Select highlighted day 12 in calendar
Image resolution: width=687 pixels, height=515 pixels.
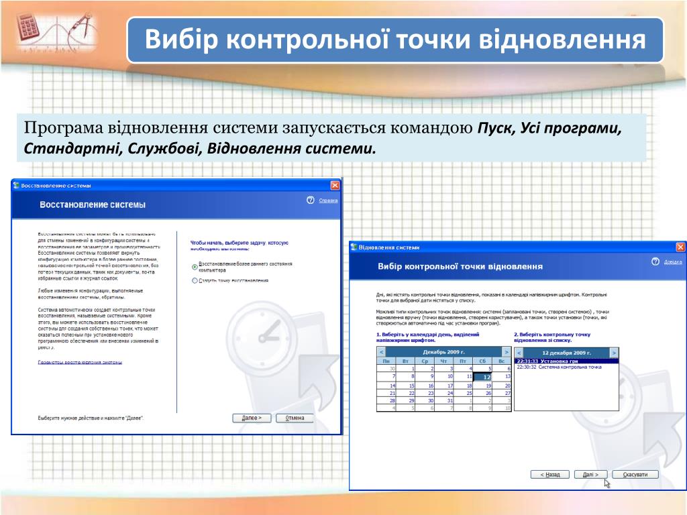(x=482, y=377)
